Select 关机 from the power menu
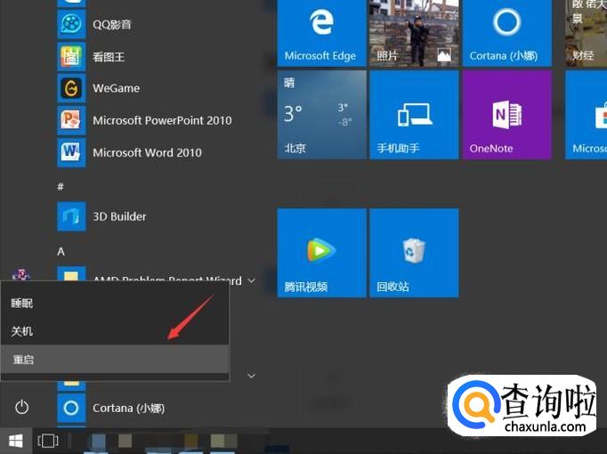This screenshot has width=607, height=454. tap(115, 331)
